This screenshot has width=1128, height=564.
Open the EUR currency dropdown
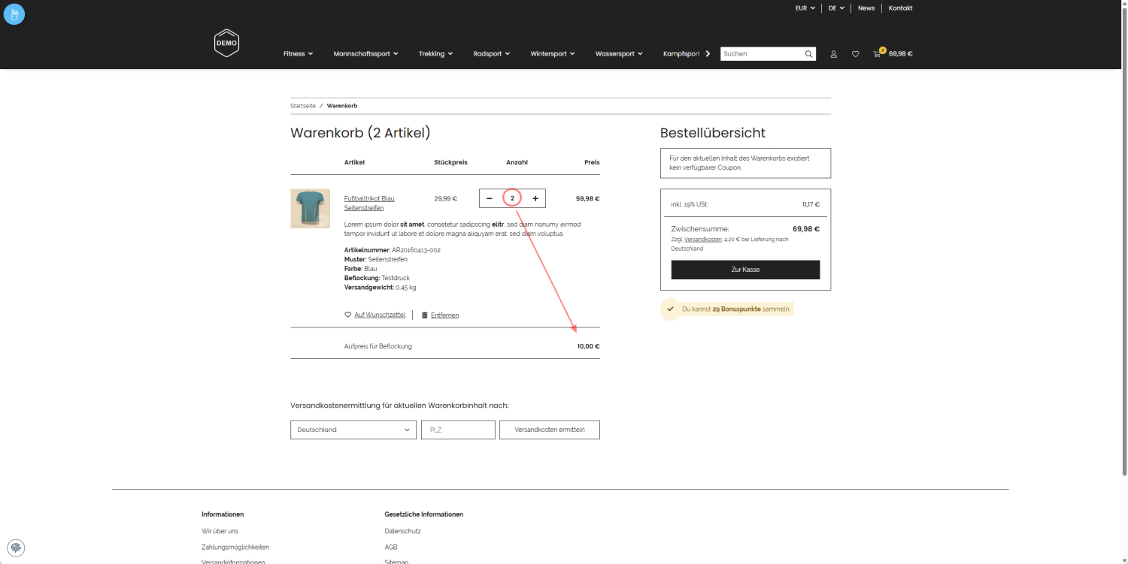pos(804,8)
